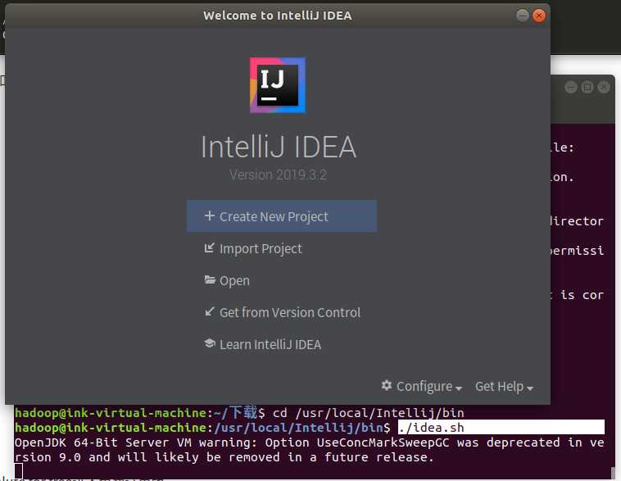This screenshot has height=481, width=621.
Task: Click the OpenJDK 64-Bit Server VM warning line
Action: (x=310, y=450)
